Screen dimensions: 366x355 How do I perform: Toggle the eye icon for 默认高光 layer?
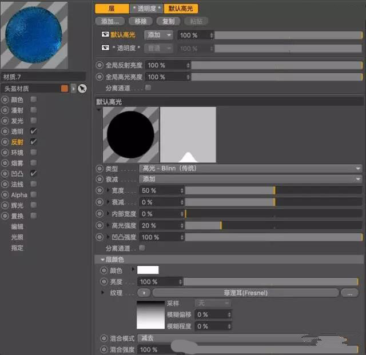(105, 34)
